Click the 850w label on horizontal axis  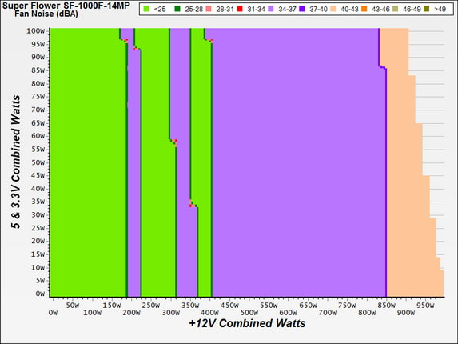[x=386, y=306]
